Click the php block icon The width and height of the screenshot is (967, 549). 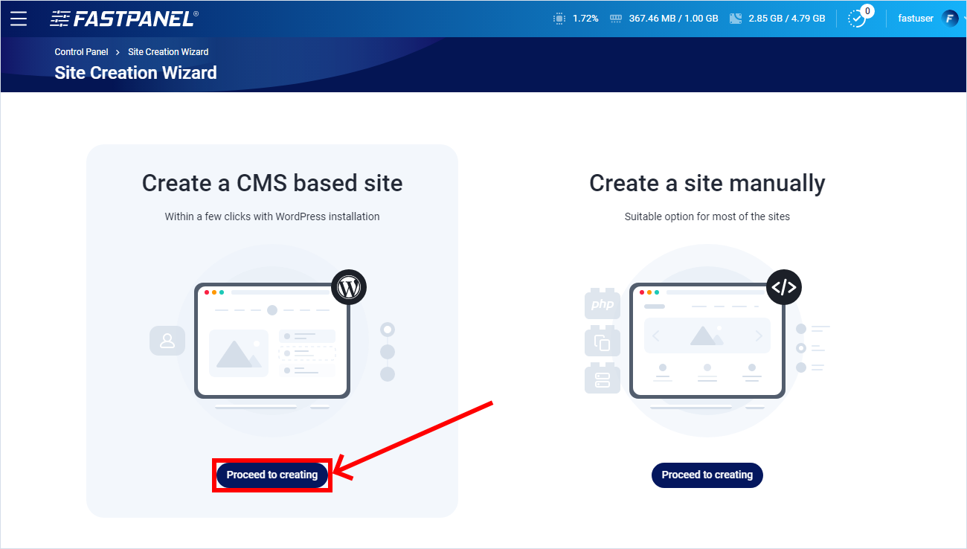tap(602, 304)
